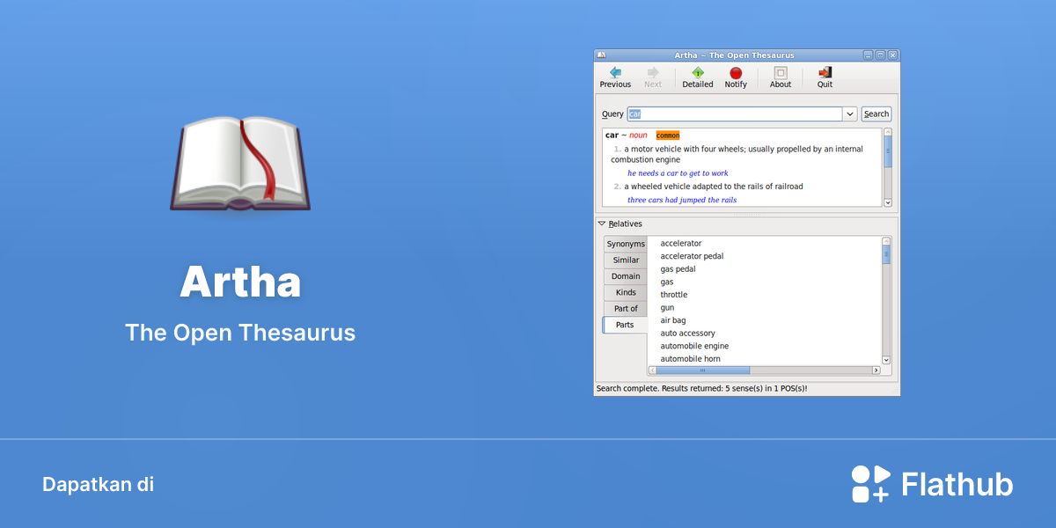Close the Artha window
This screenshot has height=528, width=1056.
[892, 55]
